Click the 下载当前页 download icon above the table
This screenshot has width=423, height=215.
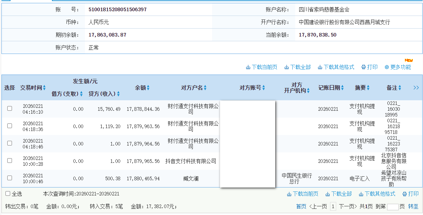click(249, 67)
